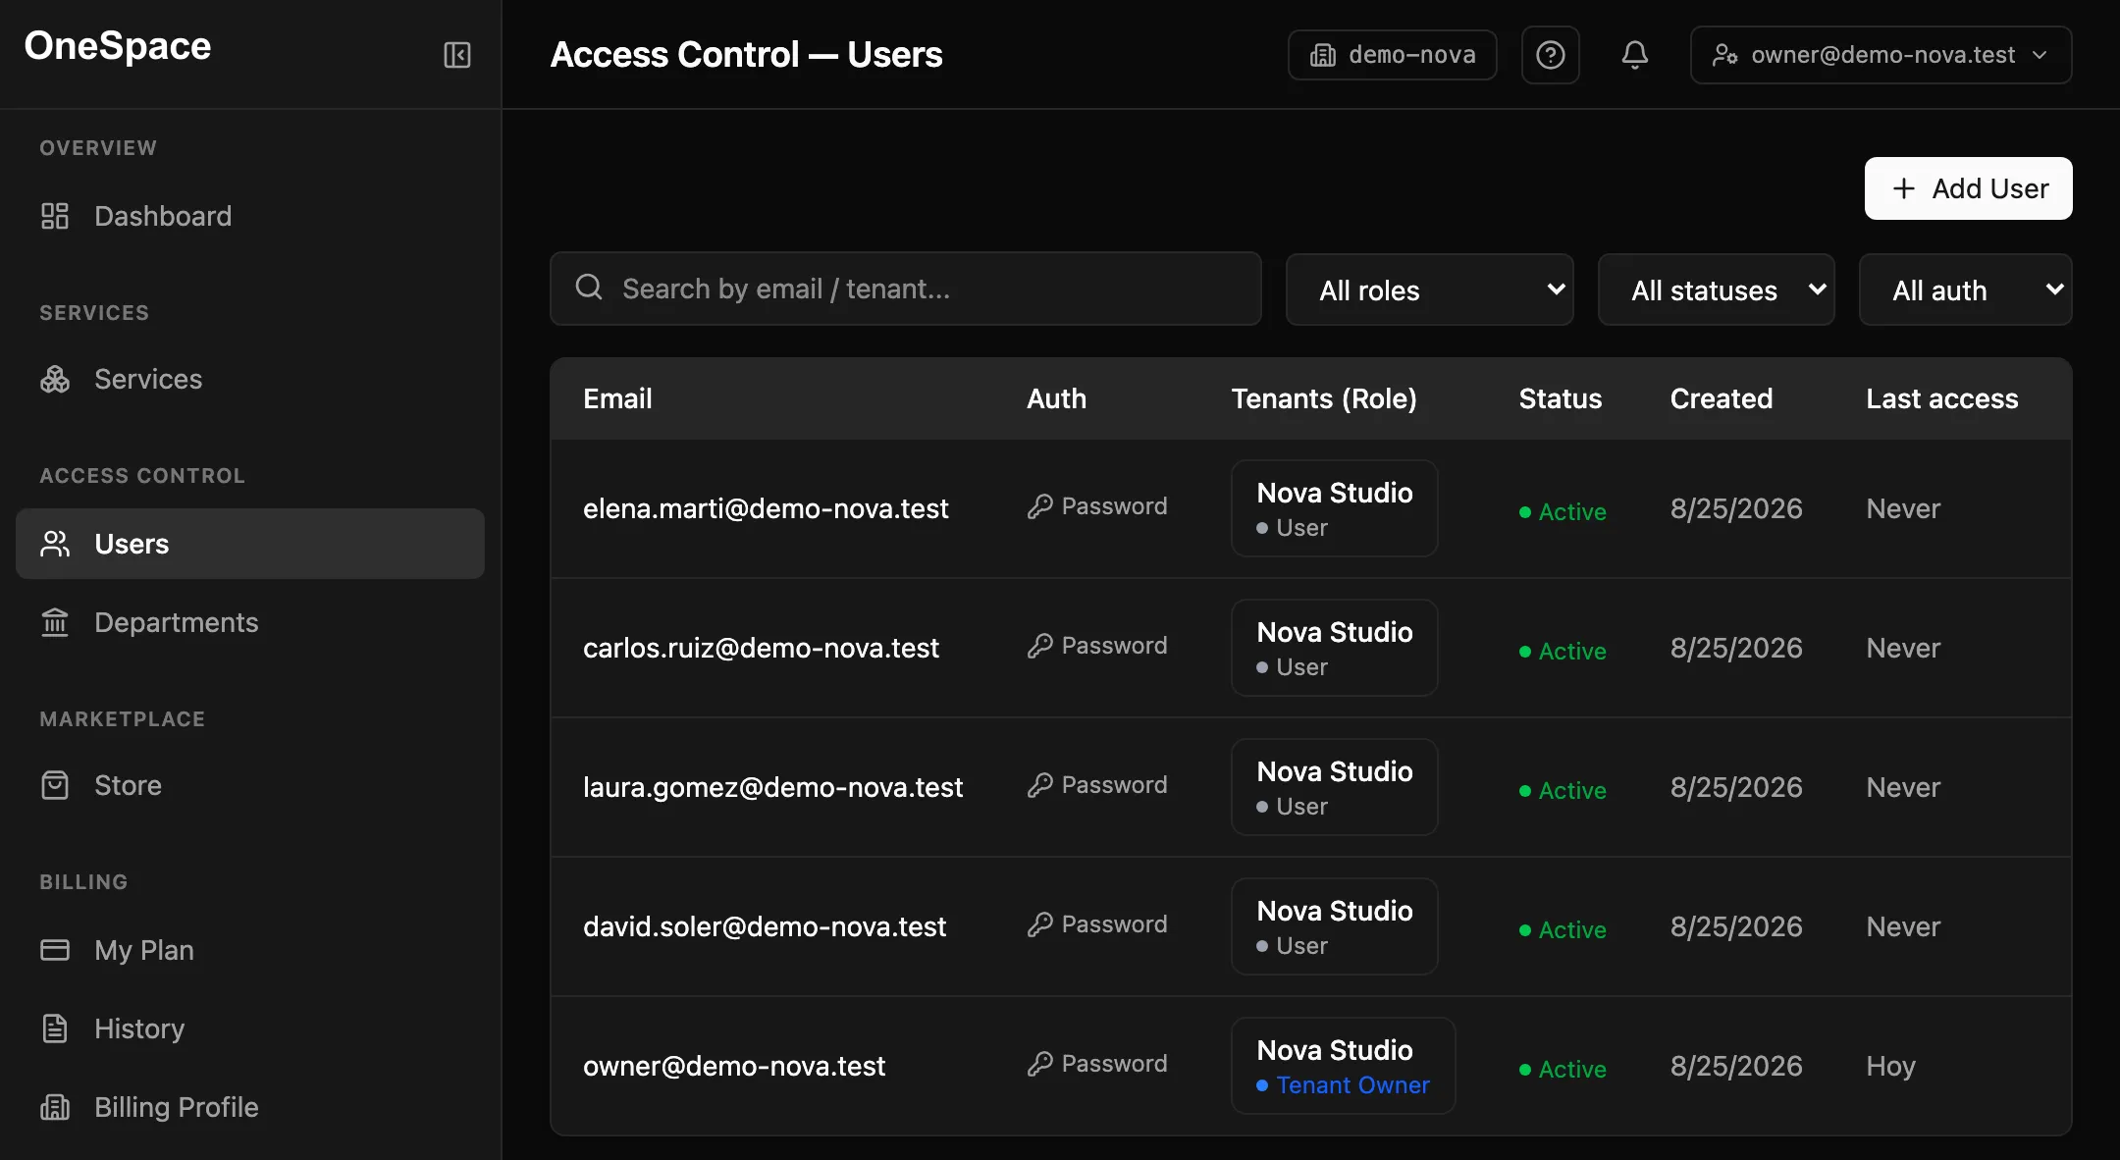The image size is (2120, 1160).
Task: Click the Billing Profile building icon
Action: click(x=55, y=1107)
